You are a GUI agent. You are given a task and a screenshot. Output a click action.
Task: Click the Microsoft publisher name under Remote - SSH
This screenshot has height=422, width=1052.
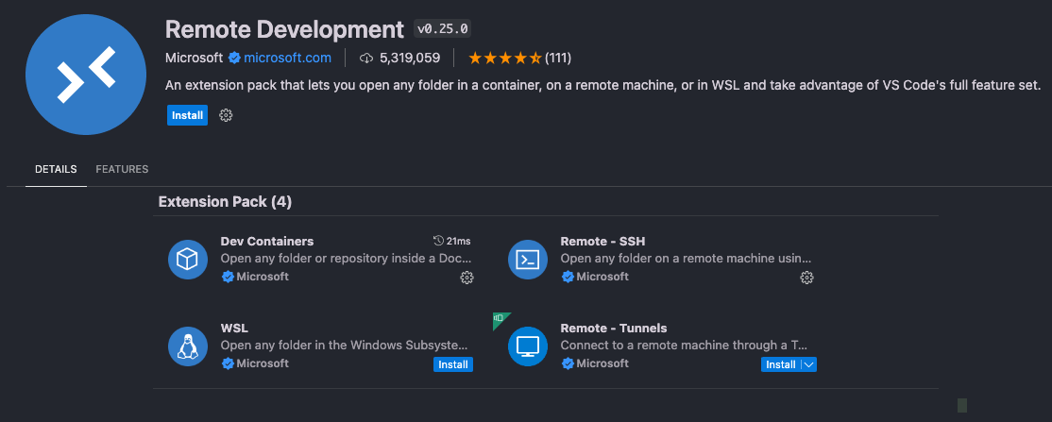click(x=602, y=277)
